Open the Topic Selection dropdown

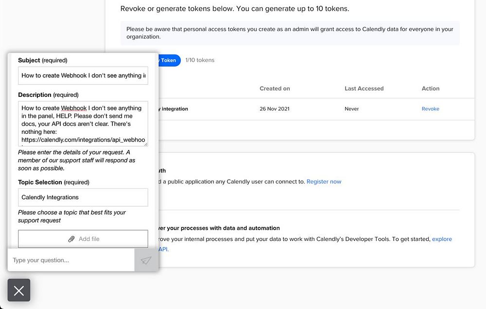click(x=83, y=197)
